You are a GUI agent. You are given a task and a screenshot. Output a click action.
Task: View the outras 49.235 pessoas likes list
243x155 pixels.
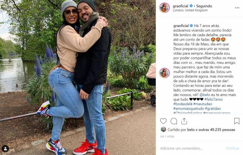(217, 130)
